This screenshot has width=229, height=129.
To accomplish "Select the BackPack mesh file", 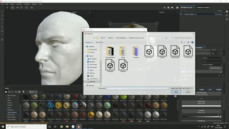I will pyautogui.click(x=149, y=52).
